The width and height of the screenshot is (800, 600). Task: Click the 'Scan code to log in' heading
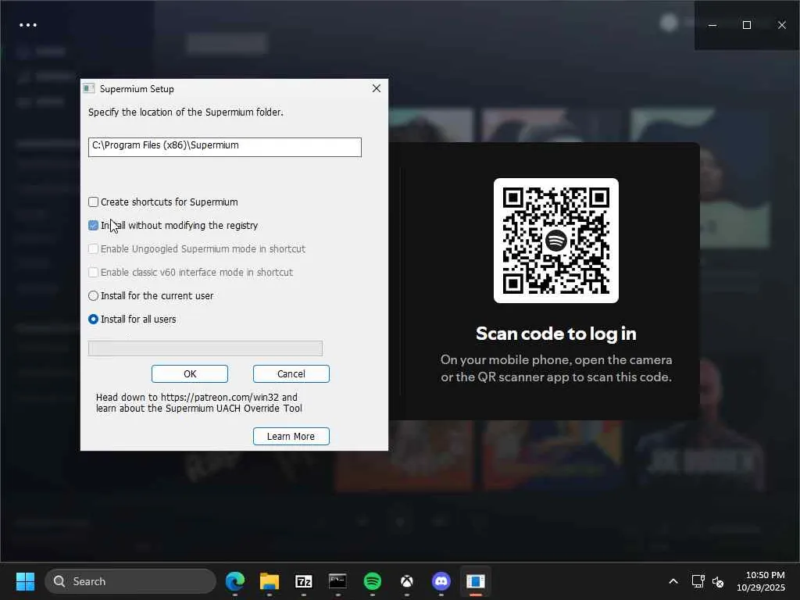556,334
